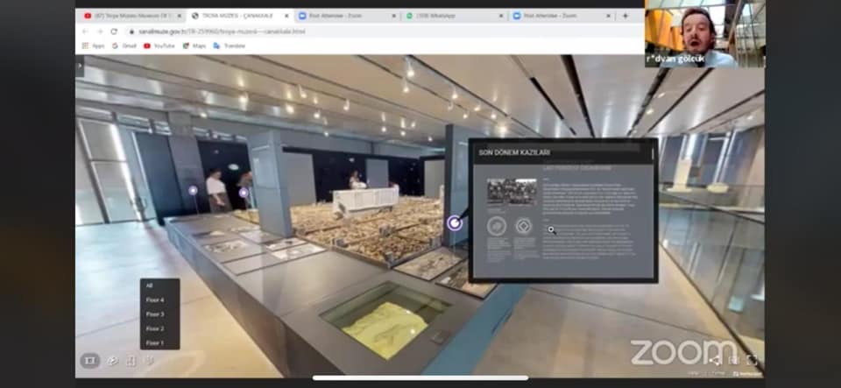
Task: Open the YouTube bookmark
Action: 159,46
